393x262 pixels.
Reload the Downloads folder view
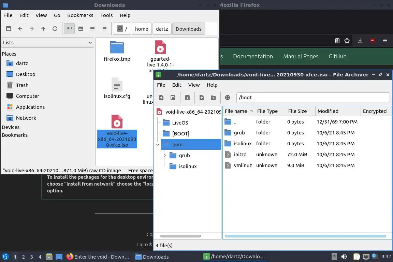pos(55,29)
